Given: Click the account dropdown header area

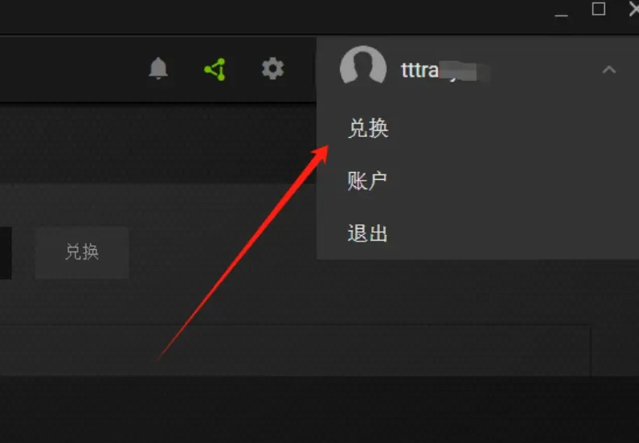Looking at the screenshot, I should [x=478, y=69].
